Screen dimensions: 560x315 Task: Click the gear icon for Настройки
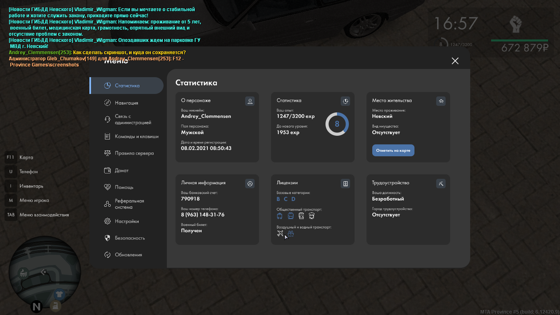click(x=108, y=221)
